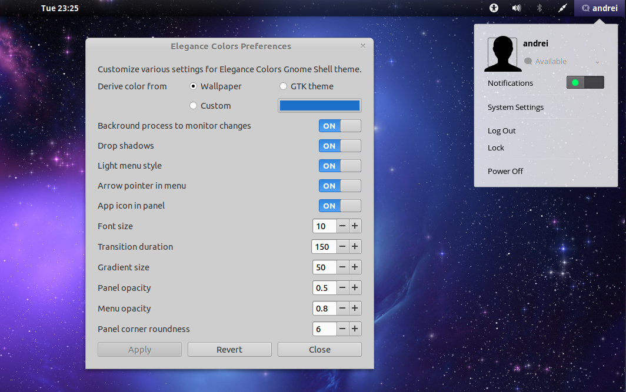Click Log Out in the user menu
The width and height of the screenshot is (626, 392).
click(x=501, y=130)
